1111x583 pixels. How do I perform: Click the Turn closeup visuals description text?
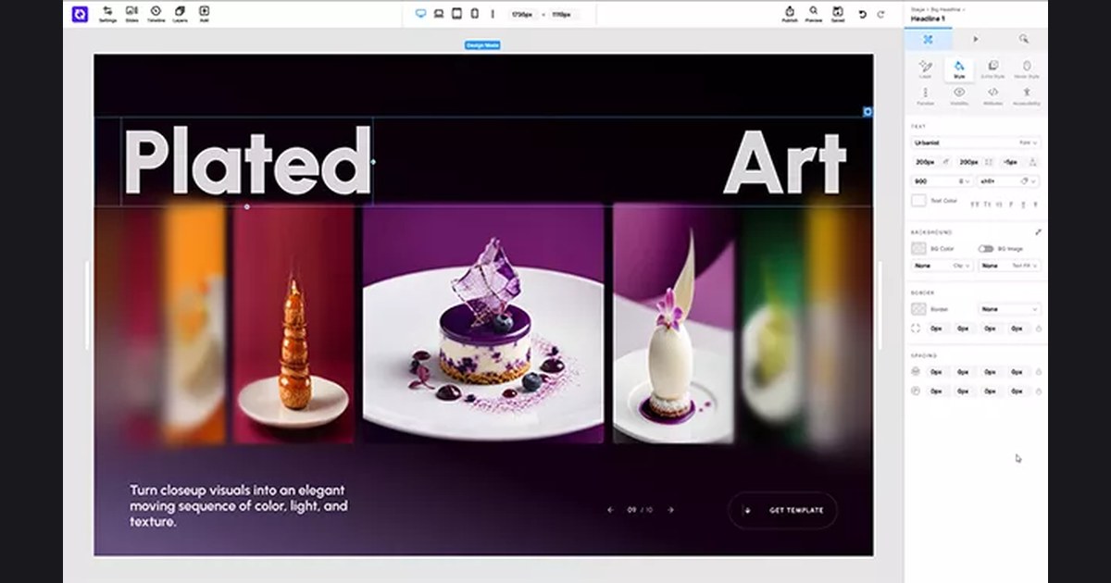239,506
